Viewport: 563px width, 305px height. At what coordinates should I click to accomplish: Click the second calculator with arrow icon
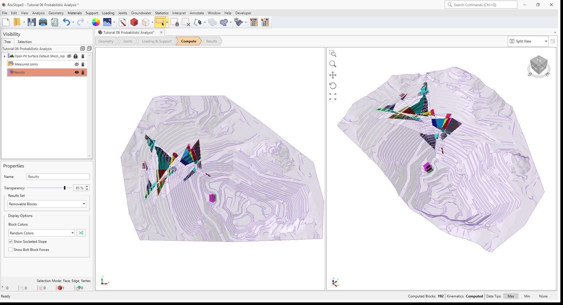(x=265, y=22)
